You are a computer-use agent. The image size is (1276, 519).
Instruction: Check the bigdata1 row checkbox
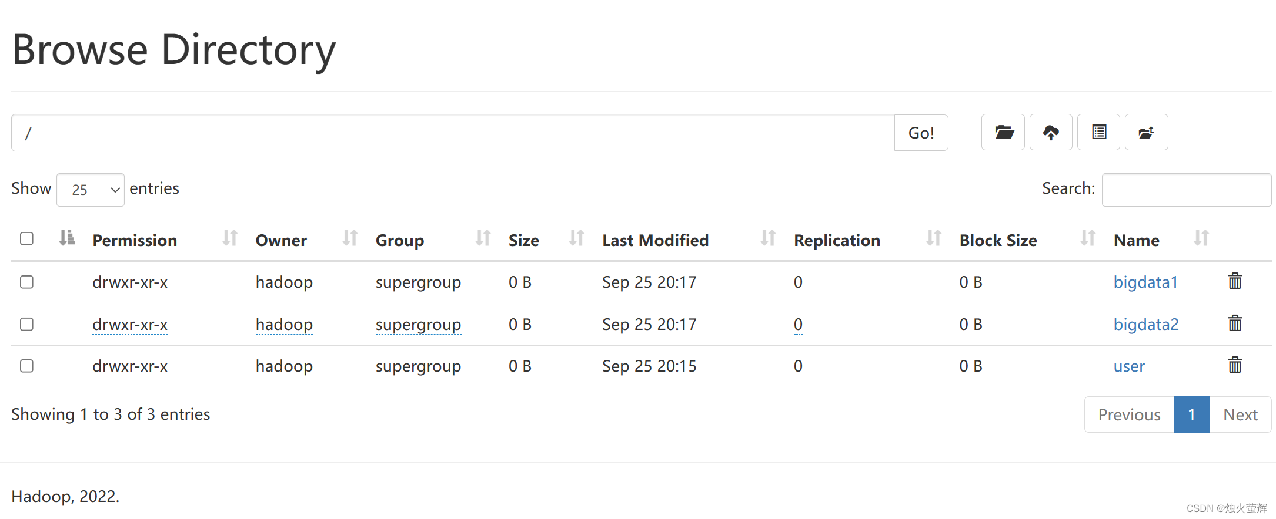26,282
